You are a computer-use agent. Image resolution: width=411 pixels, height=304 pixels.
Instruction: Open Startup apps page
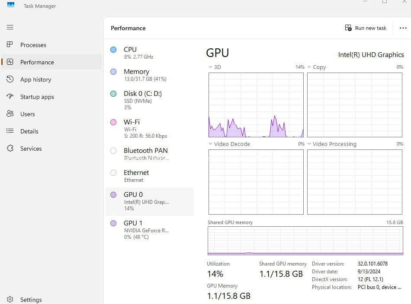pos(51,97)
